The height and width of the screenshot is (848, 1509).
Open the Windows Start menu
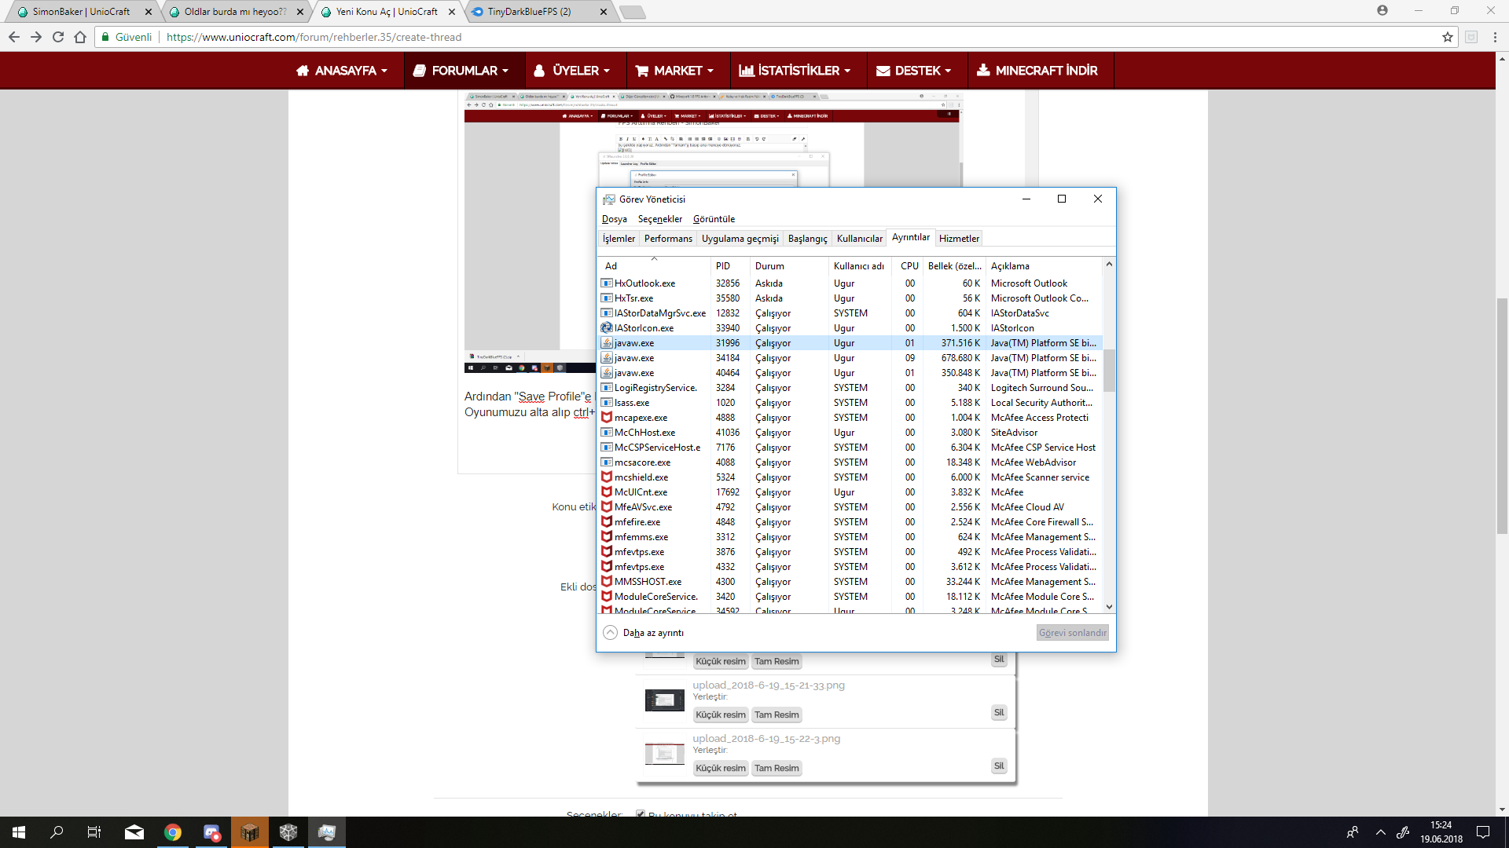pyautogui.click(x=19, y=832)
